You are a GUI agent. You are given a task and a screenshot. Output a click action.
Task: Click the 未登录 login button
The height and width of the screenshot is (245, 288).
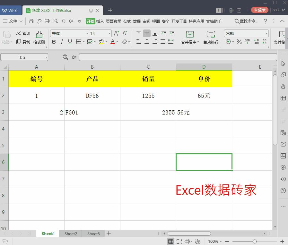[259, 10]
